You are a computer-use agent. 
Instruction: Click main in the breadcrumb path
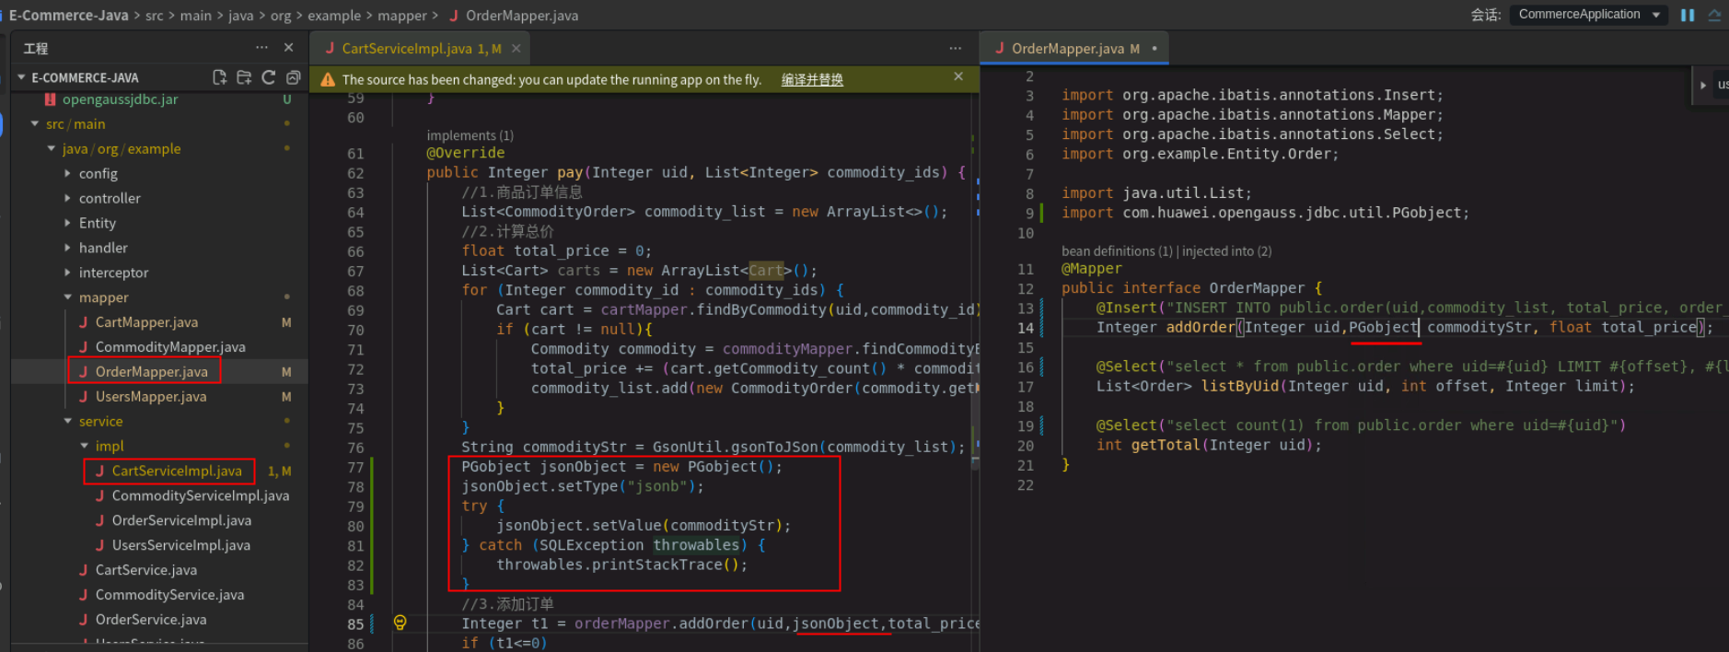tap(195, 16)
